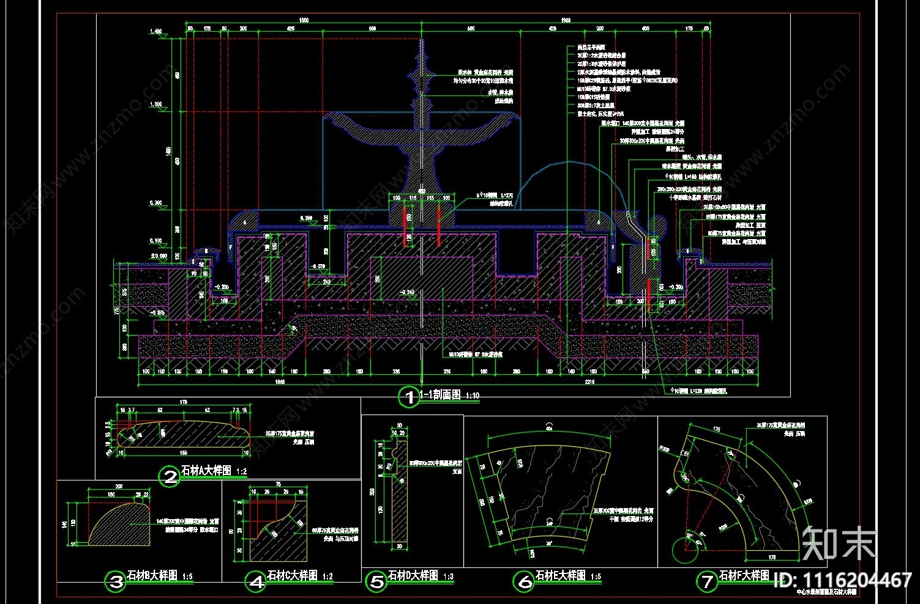Click the '1-1剖面图' section title

click(440, 395)
